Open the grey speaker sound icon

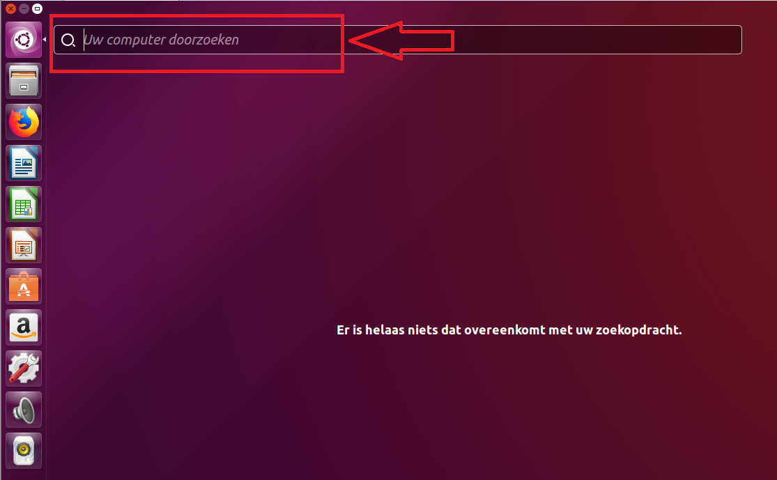coord(24,410)
